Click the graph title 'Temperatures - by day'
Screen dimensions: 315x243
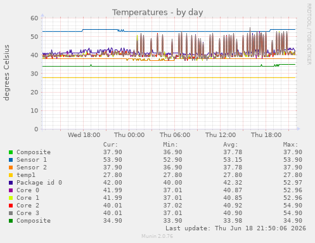pos(157,12)
